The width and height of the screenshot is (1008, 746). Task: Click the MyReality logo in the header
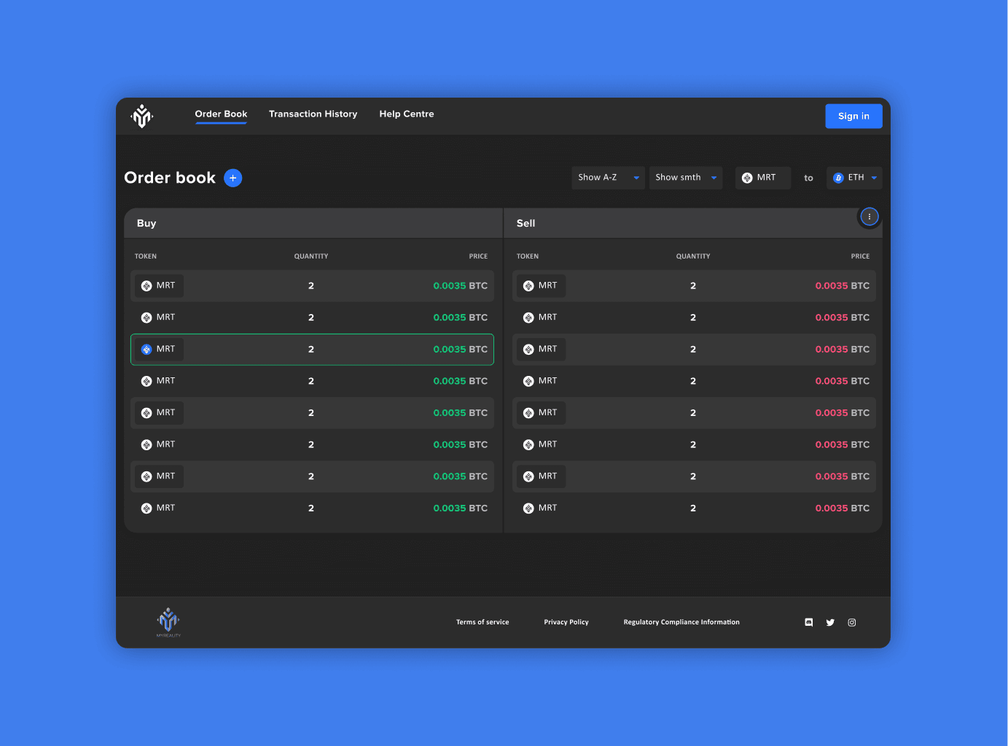click(x=142, y=116)
